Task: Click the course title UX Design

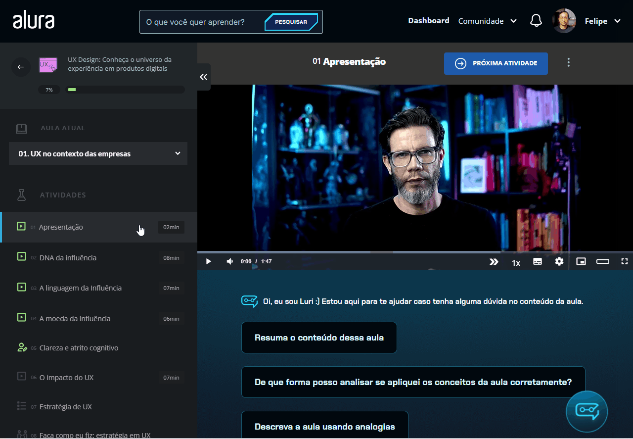Action: click(120, 64)
